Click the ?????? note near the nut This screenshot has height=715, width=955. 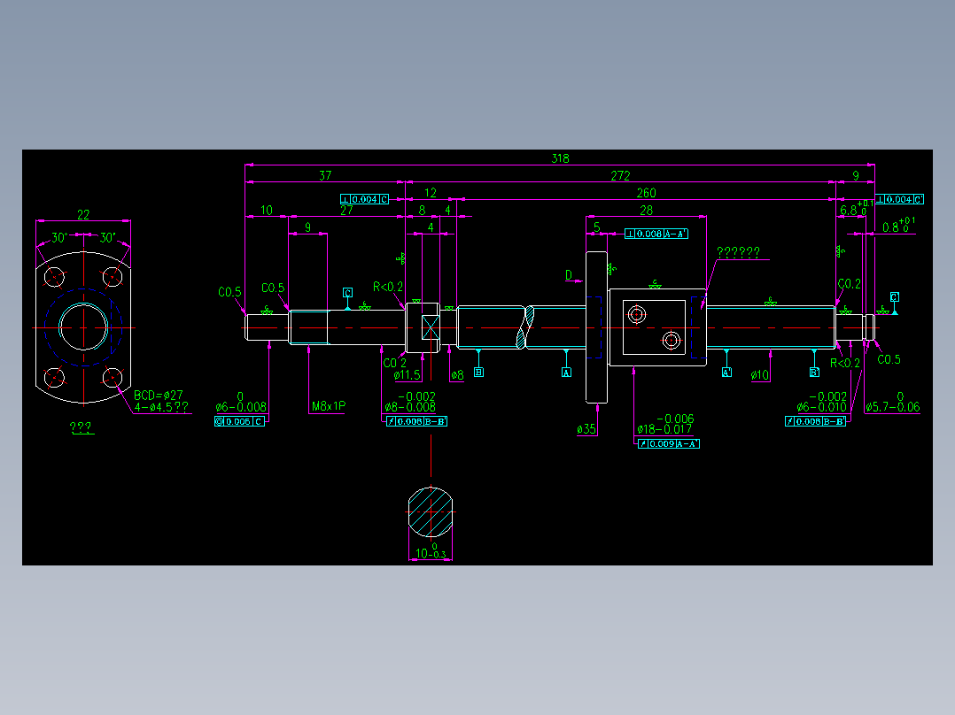pyautogui.click(x=738, y=252)
